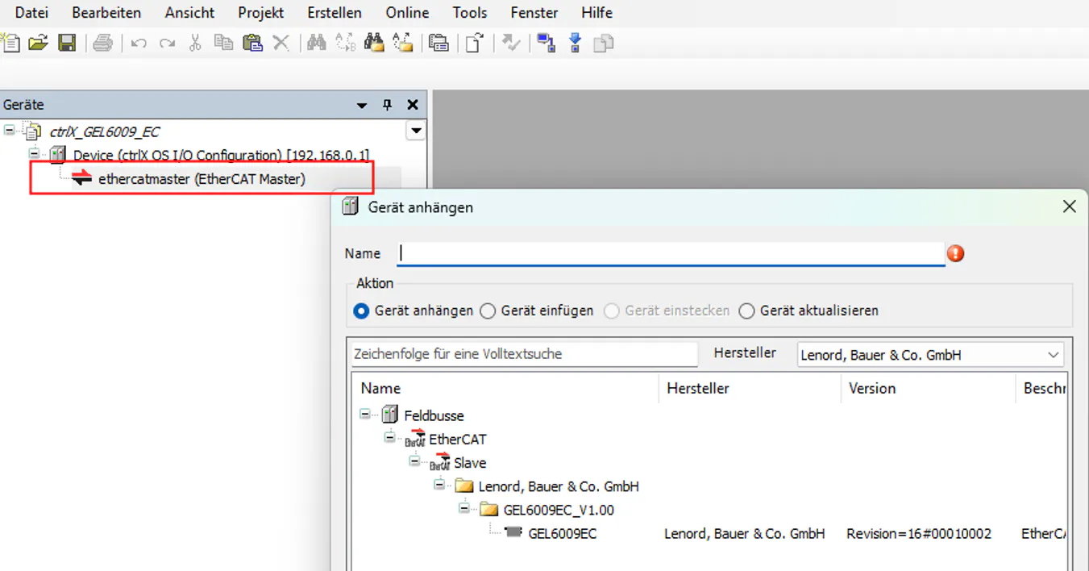Click the Paste clipboard toolbar icon

pyautogui.click(x=252, y=43)
